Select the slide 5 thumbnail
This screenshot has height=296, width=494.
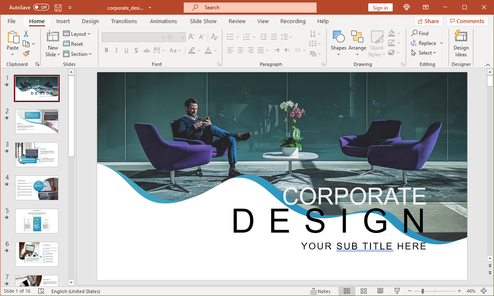pyautogui.click(x=37, y=220)
